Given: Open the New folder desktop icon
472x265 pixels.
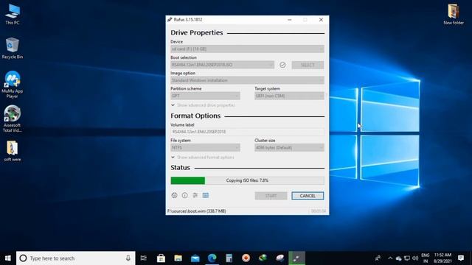Looking at the screenshot, I should [x=454, y=15].
